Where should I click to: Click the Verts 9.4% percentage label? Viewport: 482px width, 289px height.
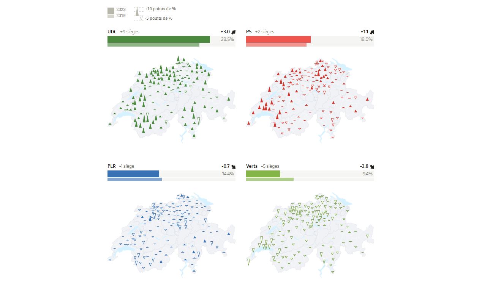point(367,174)
